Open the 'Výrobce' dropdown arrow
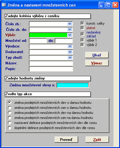The width and height of the screenshot is (120, 148). click(x=70, y=46)
